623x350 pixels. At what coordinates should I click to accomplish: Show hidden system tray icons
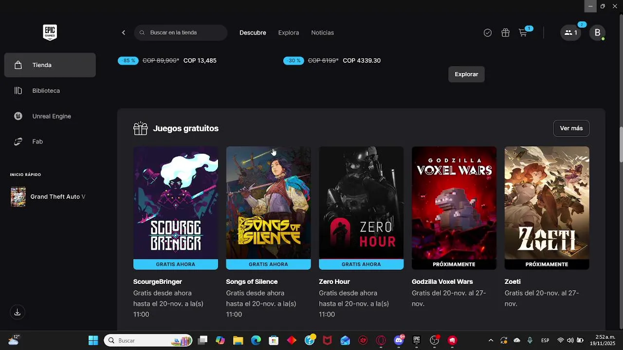coord(491,340)
